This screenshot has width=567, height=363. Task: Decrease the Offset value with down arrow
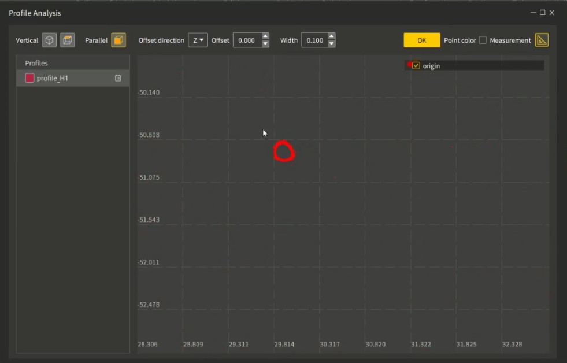[x=265, y=44]
